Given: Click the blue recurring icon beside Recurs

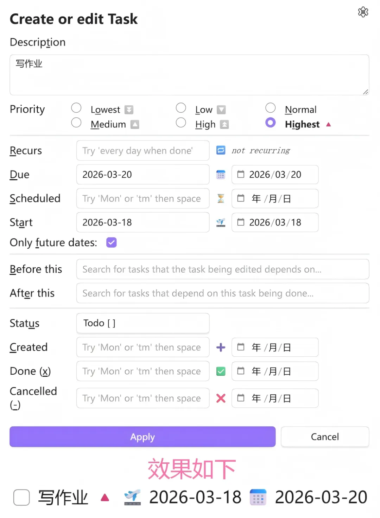Looking at the screenshot, I should pos(221,150).
